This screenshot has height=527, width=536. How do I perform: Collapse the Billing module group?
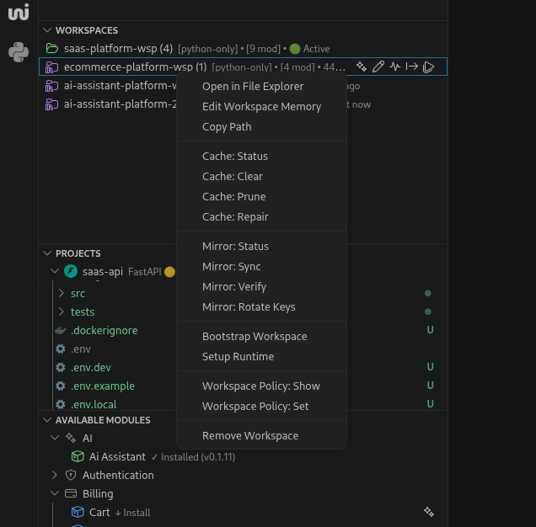click(55, 493)
